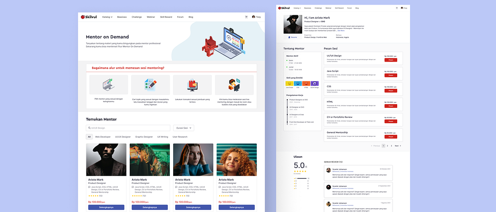
Task: Open Skill Reward in the Mentor on Demand page navbar
Action: 166,17
